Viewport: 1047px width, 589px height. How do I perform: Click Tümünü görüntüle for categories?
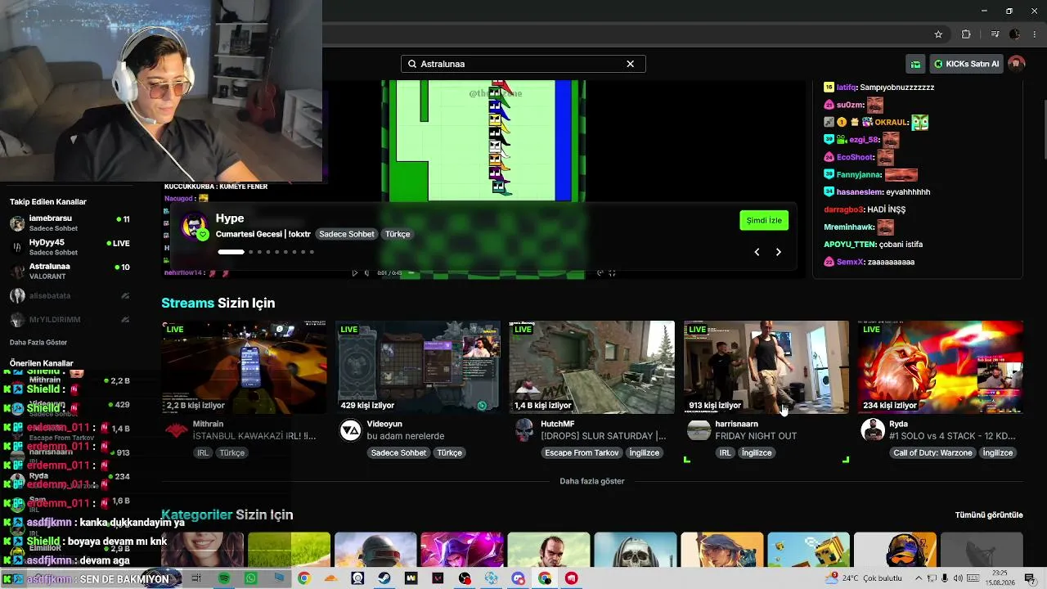click(989, 515)
